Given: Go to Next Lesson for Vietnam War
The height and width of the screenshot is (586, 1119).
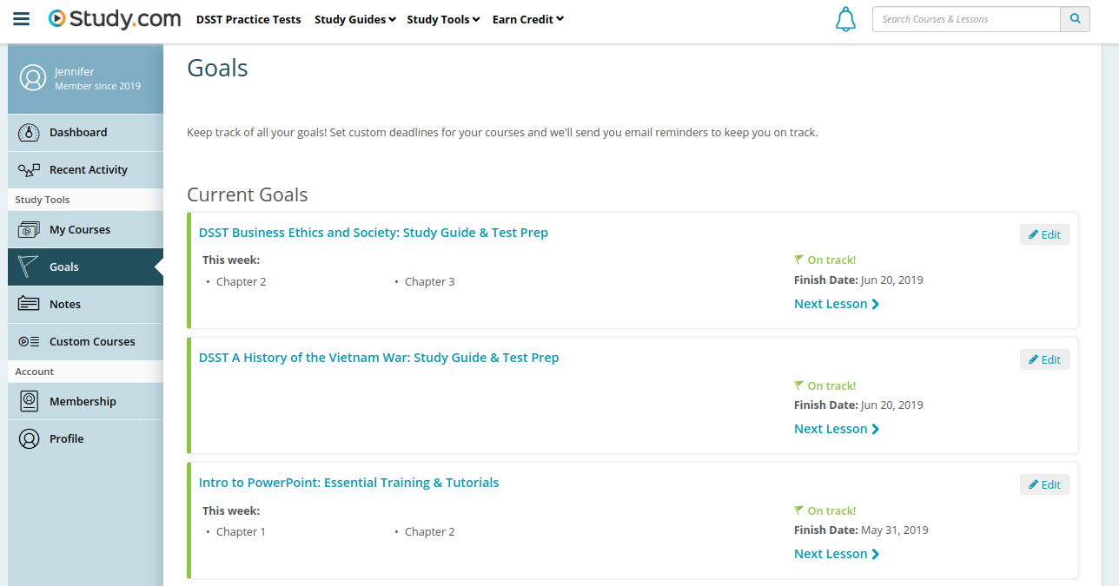Looking at the screenshot, I should click(x=837, y=429).
